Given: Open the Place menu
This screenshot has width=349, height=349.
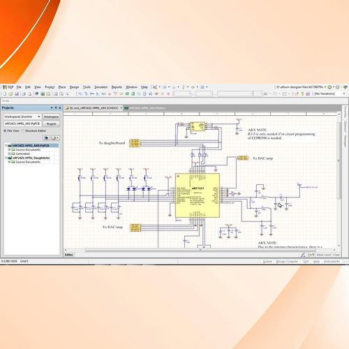Looking at the screenshot, I should (x=62, y=87).
